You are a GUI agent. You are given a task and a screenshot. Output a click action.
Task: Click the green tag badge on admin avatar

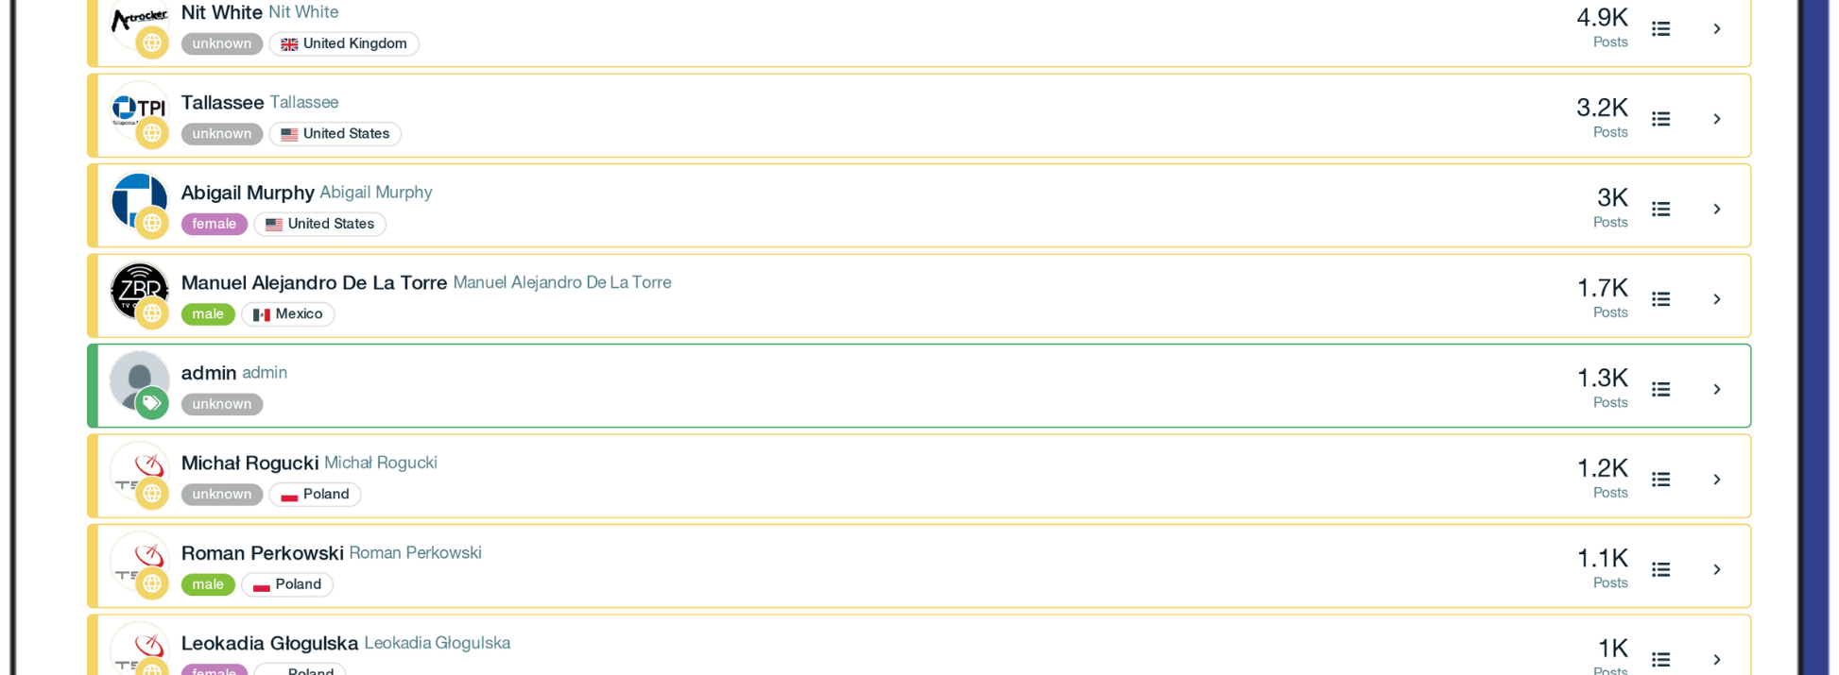(151, 404)
